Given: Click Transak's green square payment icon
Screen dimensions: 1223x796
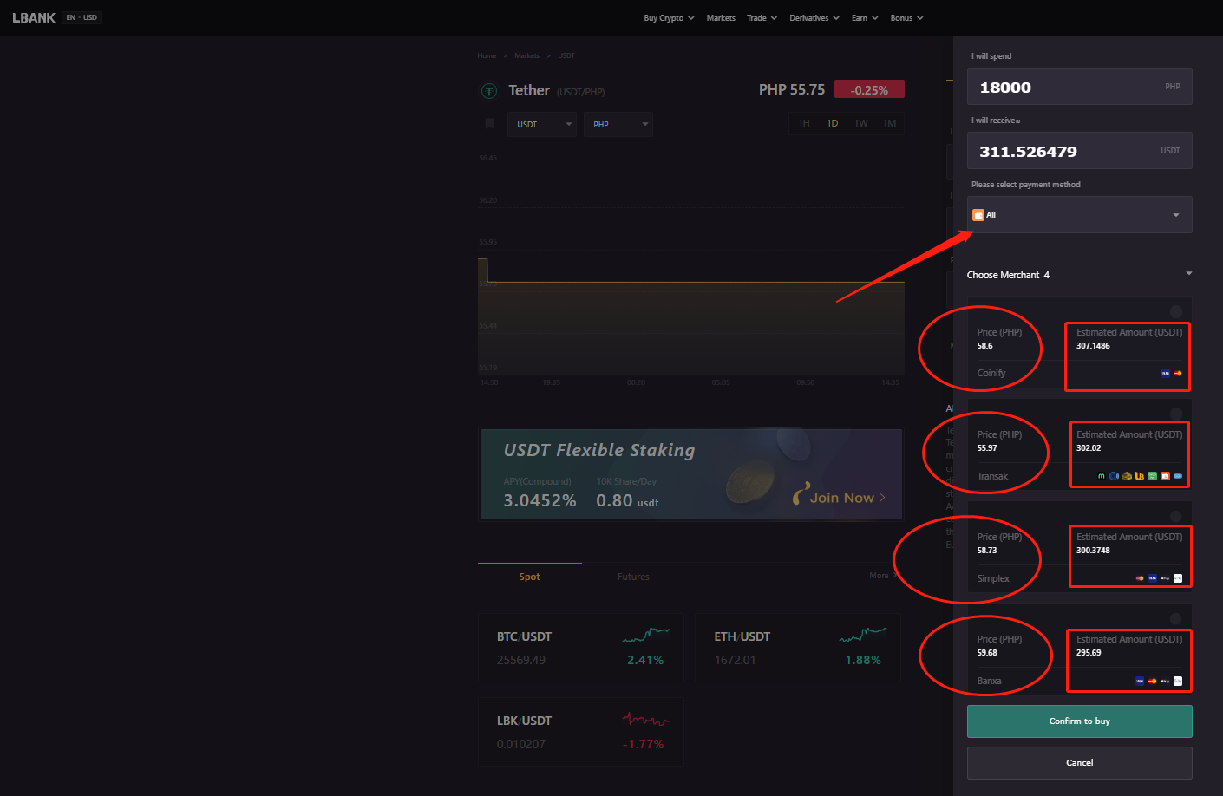Looking at the screenshot, I should pyautogui.click(x=1152, y=476).
